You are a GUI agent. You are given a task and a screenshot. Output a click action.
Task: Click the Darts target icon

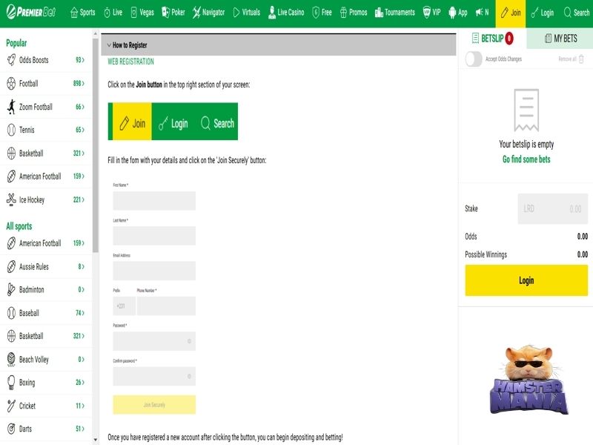point(11,429)
